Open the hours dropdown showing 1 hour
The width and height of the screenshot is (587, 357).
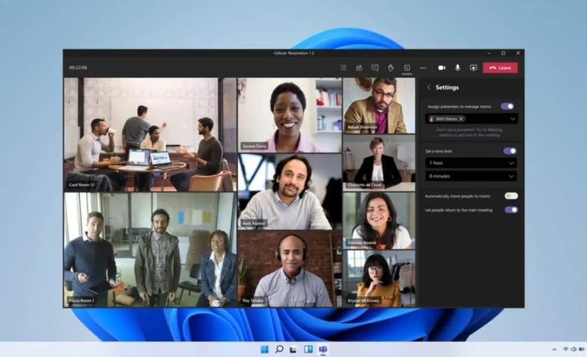470,162
